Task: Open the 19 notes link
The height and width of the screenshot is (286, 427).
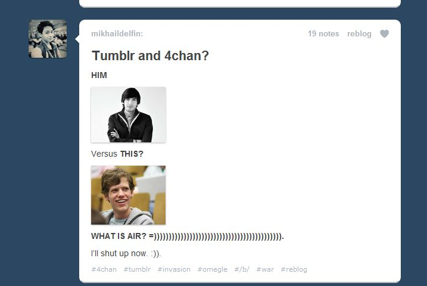Action: pyautogui.click(x=323, y=34)
